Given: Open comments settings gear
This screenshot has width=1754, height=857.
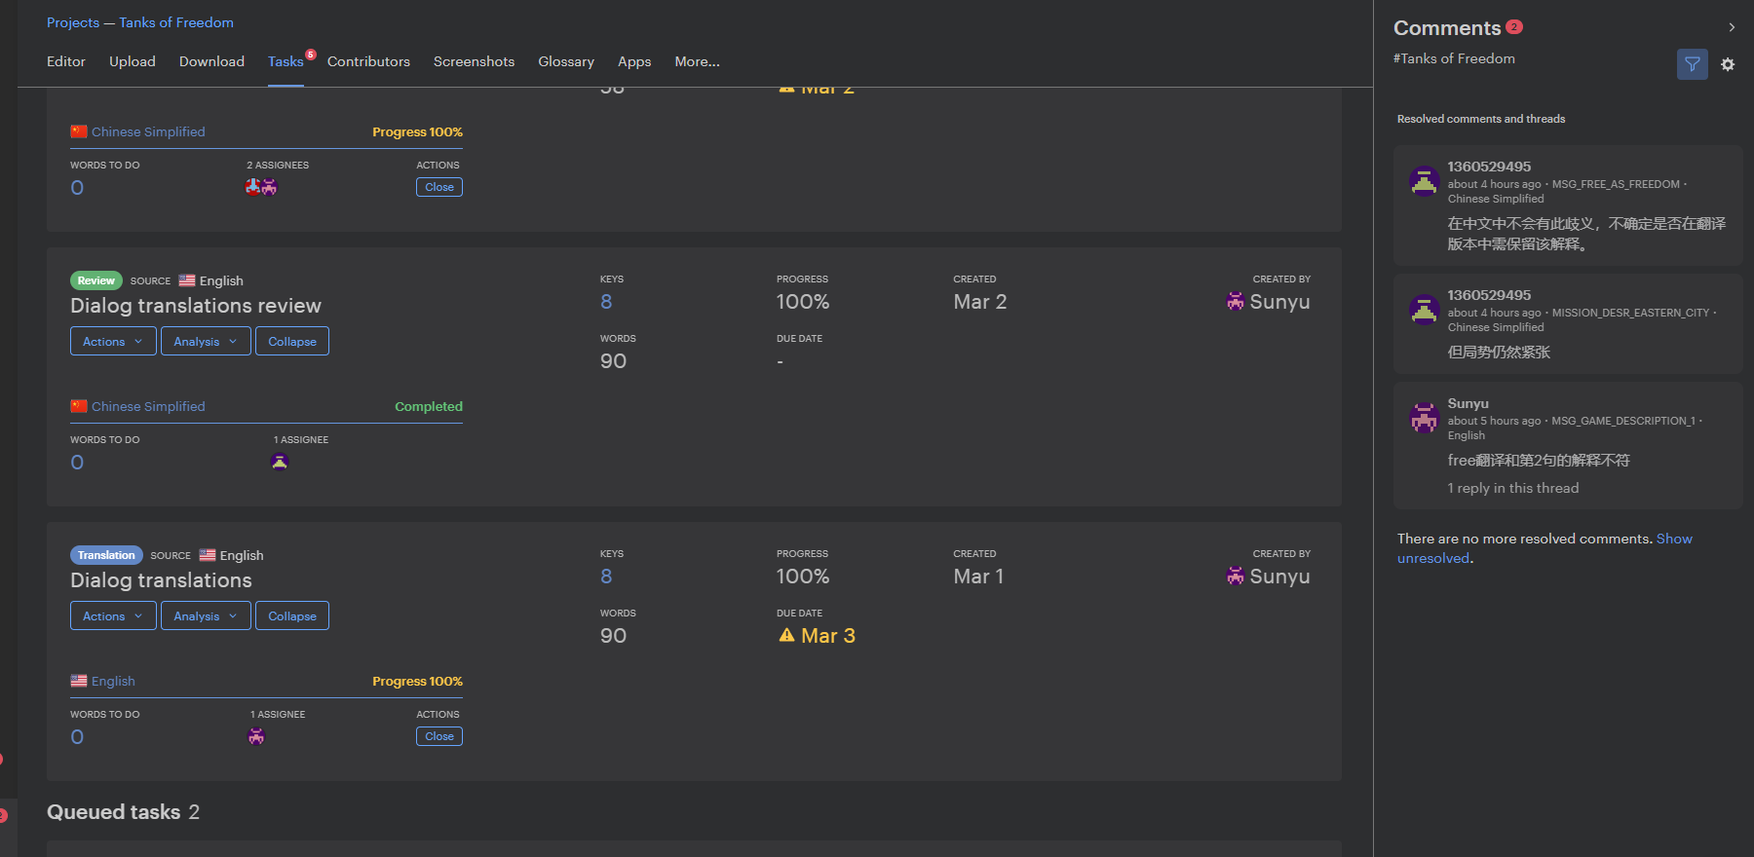Looking at the screenshot, I should point(1728,64).
